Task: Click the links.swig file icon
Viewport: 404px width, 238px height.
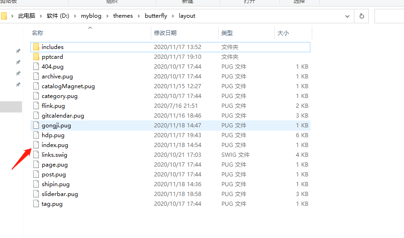Action: click(x=36, y=154)
